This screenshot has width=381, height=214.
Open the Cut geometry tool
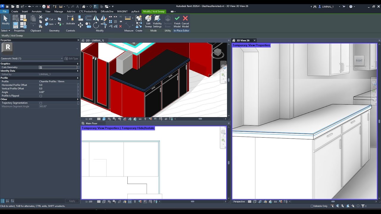click(x=49, y=19)
